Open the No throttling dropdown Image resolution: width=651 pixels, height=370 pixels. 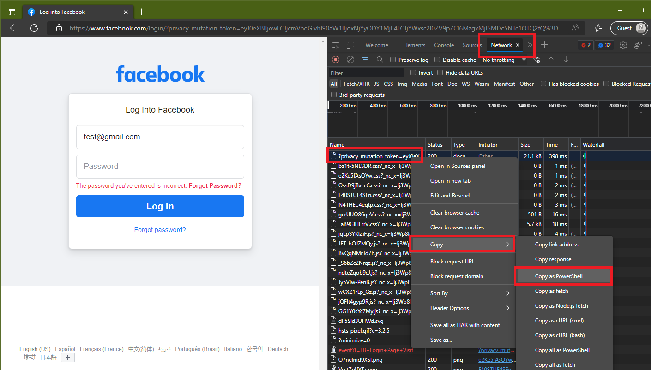pos(504,60)
